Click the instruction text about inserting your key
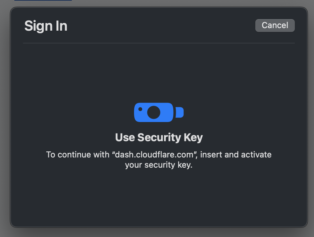Image resolution: width=314 pixels, height=237 pixels. 159,160
